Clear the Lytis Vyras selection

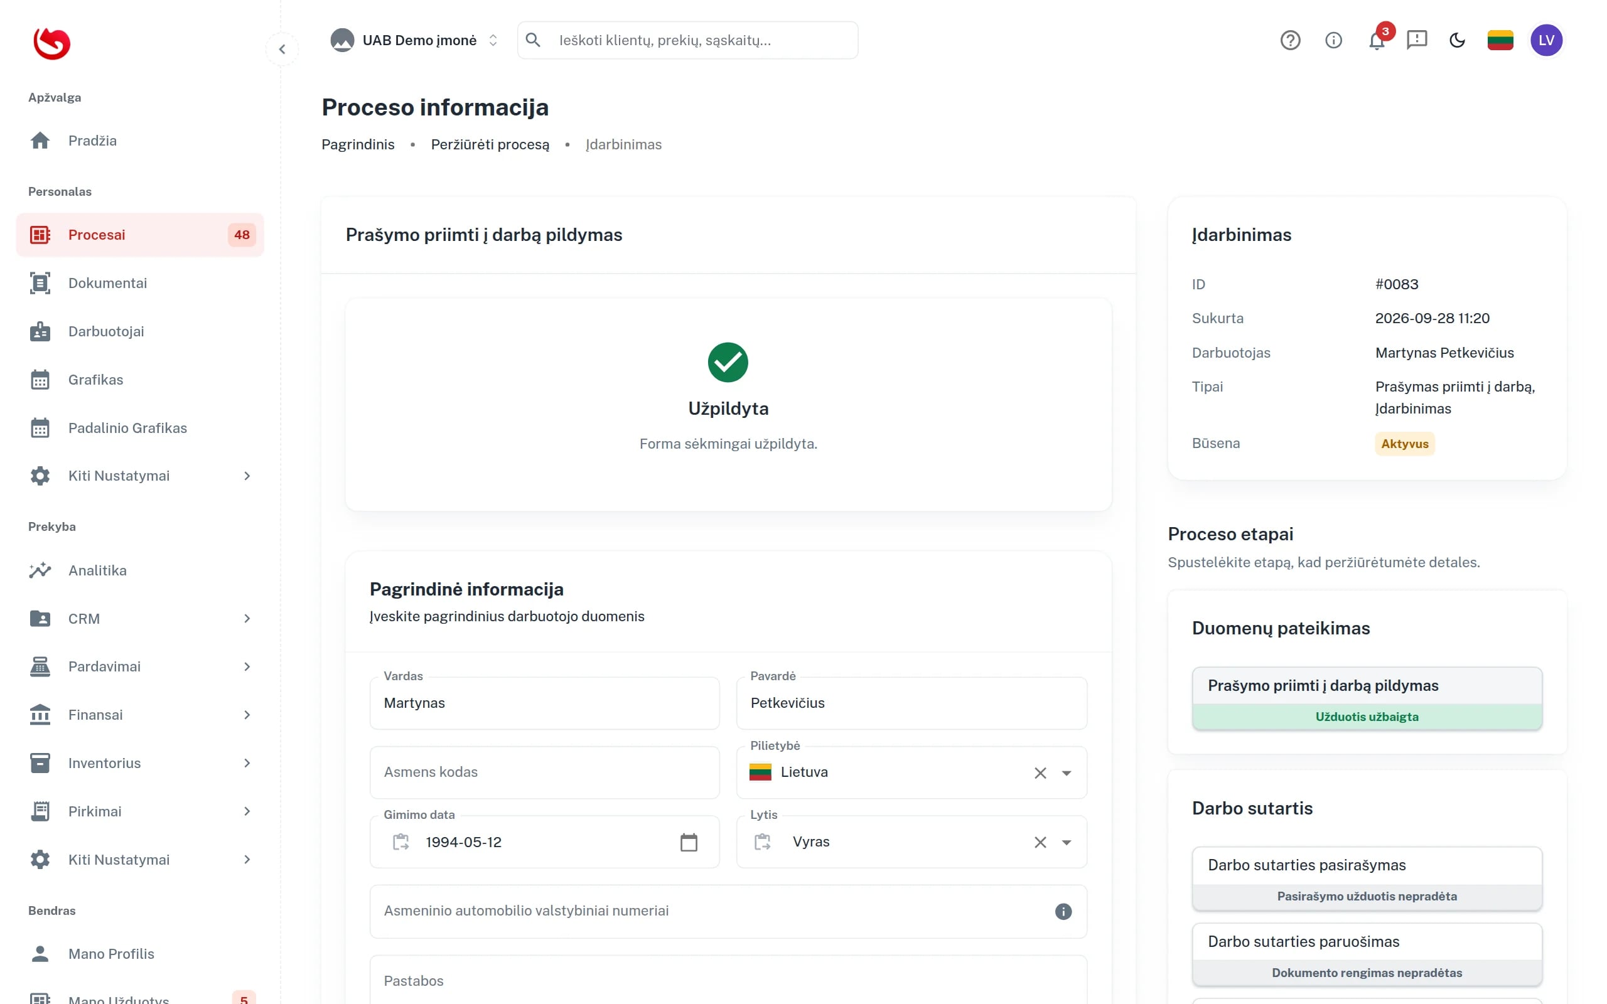point(1040,843)
